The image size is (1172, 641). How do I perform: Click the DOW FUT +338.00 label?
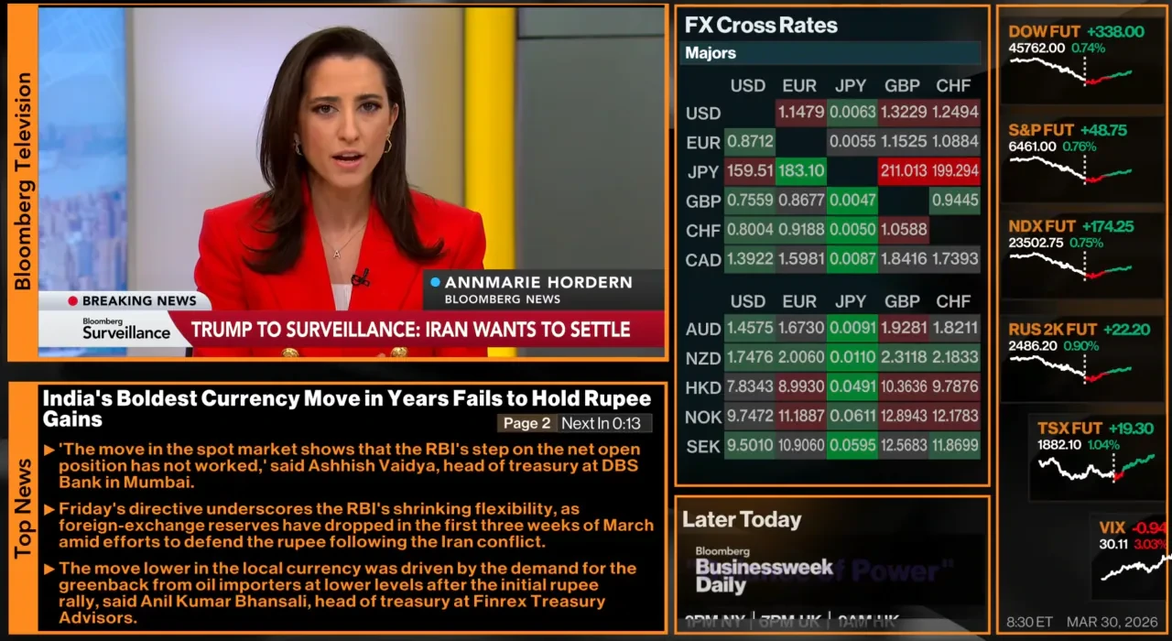[x=1076, y=31]
